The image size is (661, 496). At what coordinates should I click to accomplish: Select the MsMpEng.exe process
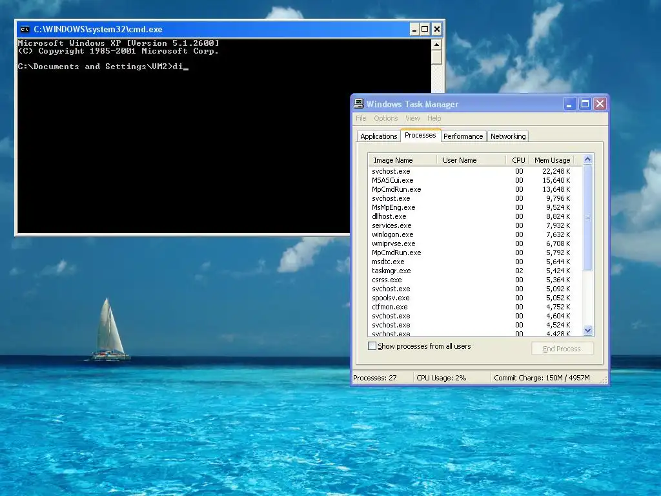pos(475,207)
